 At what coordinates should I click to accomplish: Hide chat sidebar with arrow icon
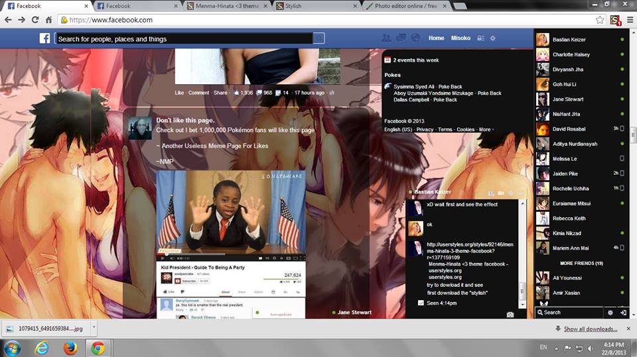click(x=624, y=313)
